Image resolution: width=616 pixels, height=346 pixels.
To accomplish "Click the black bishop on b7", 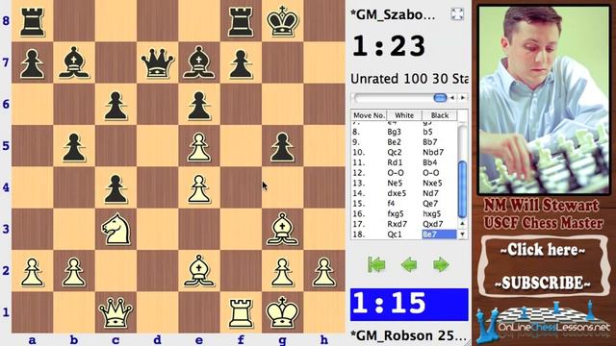I will [x=74, y=62].
